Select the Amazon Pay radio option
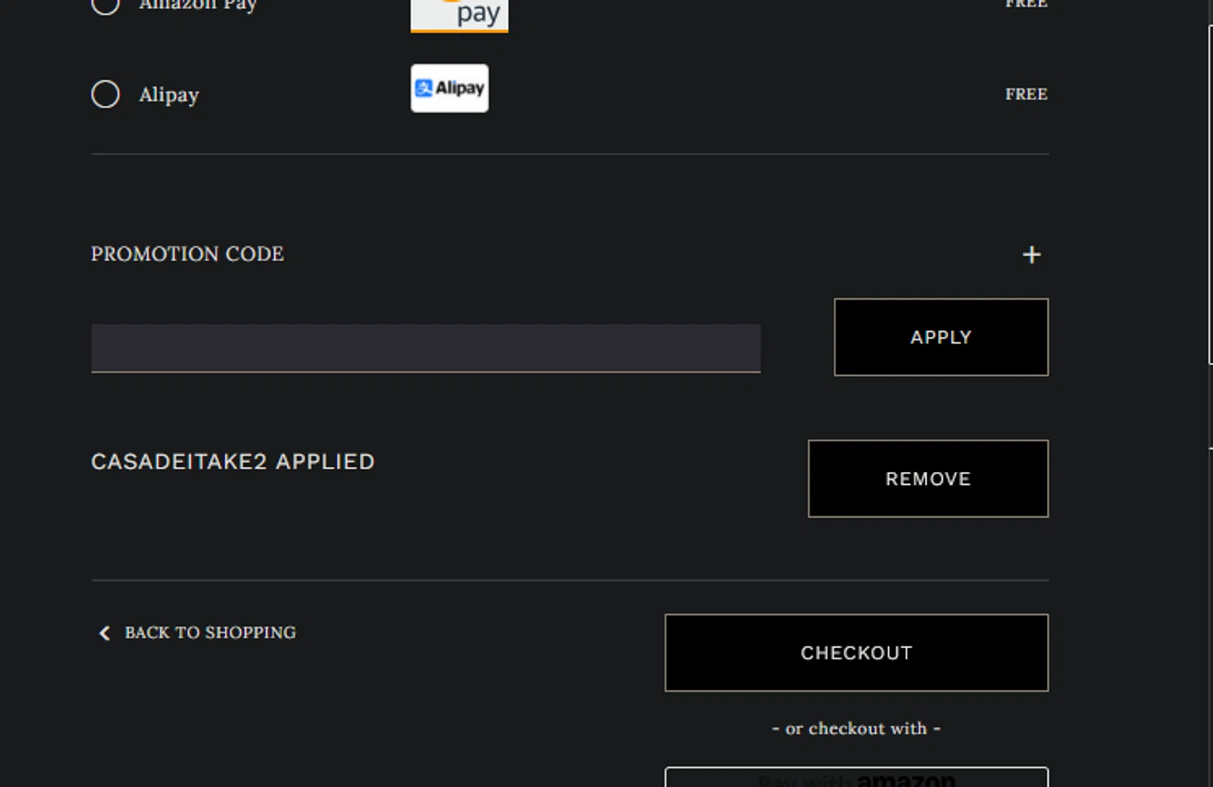This screenshot has height=787, width=1213. tap(105, 5)
